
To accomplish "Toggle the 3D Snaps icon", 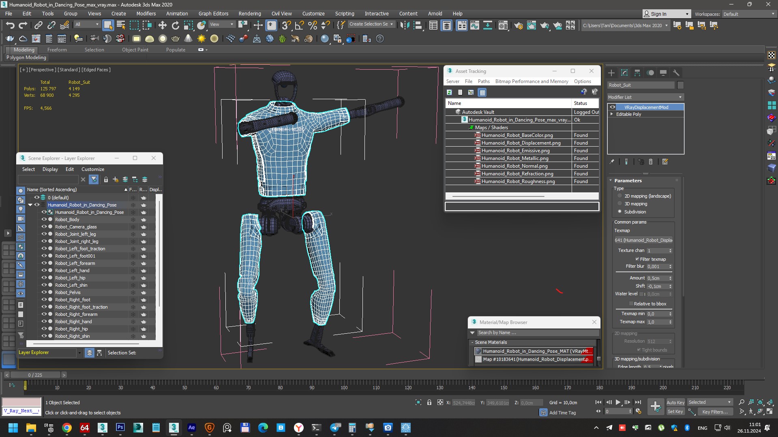I will point(286,26).
